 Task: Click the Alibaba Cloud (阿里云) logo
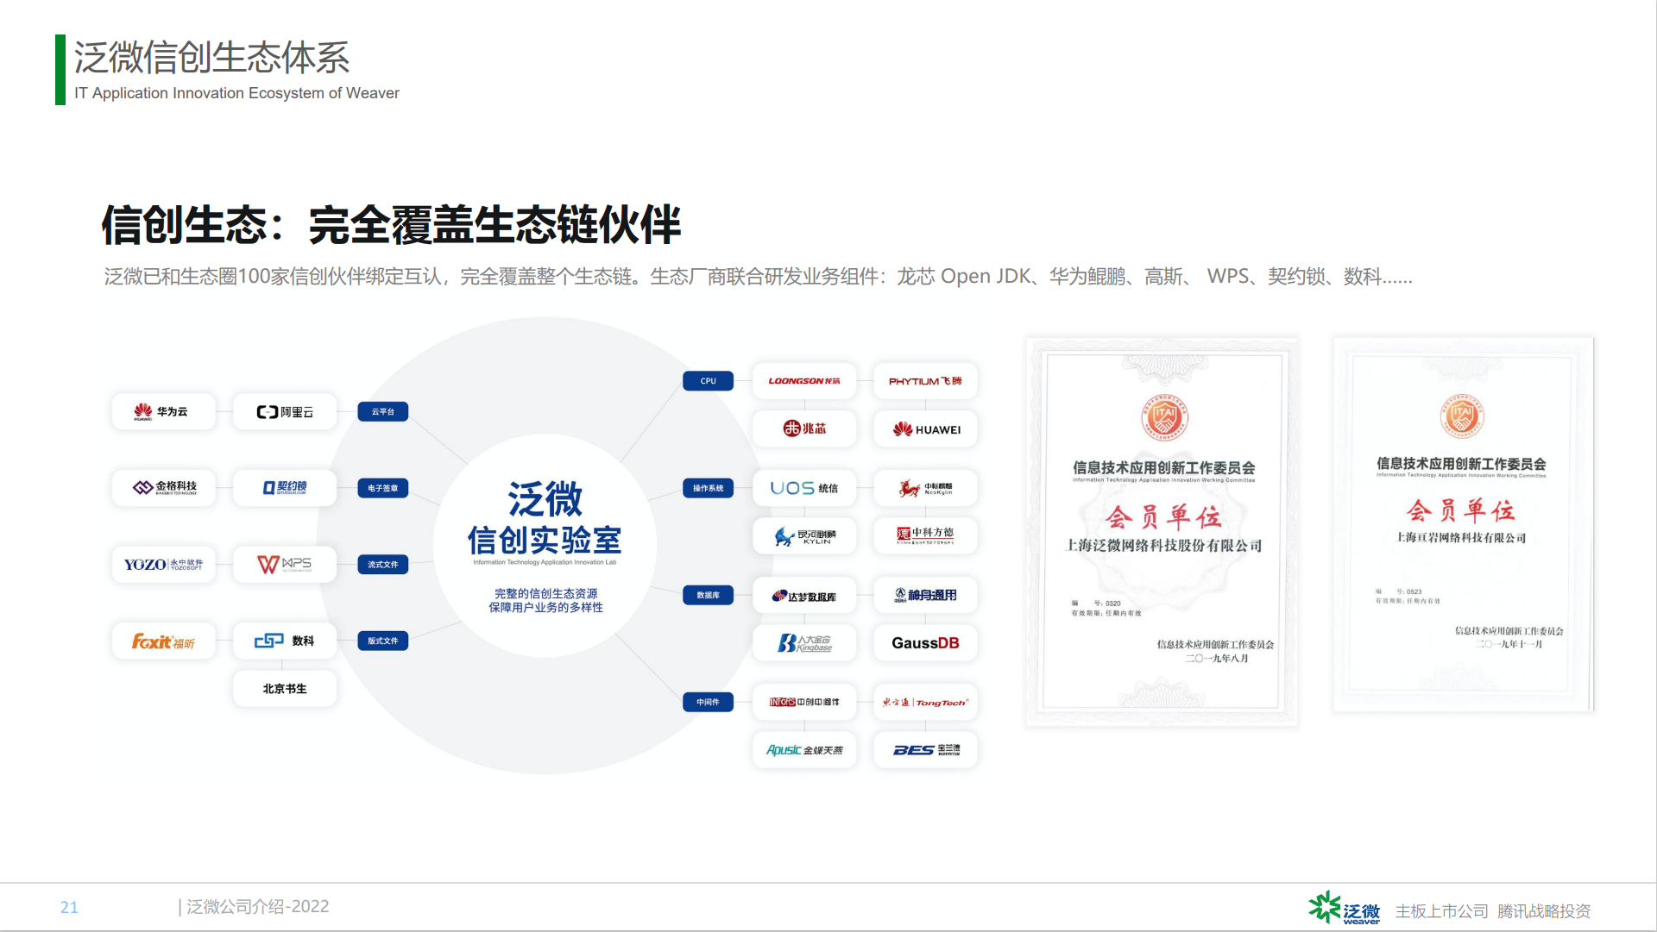285,411
